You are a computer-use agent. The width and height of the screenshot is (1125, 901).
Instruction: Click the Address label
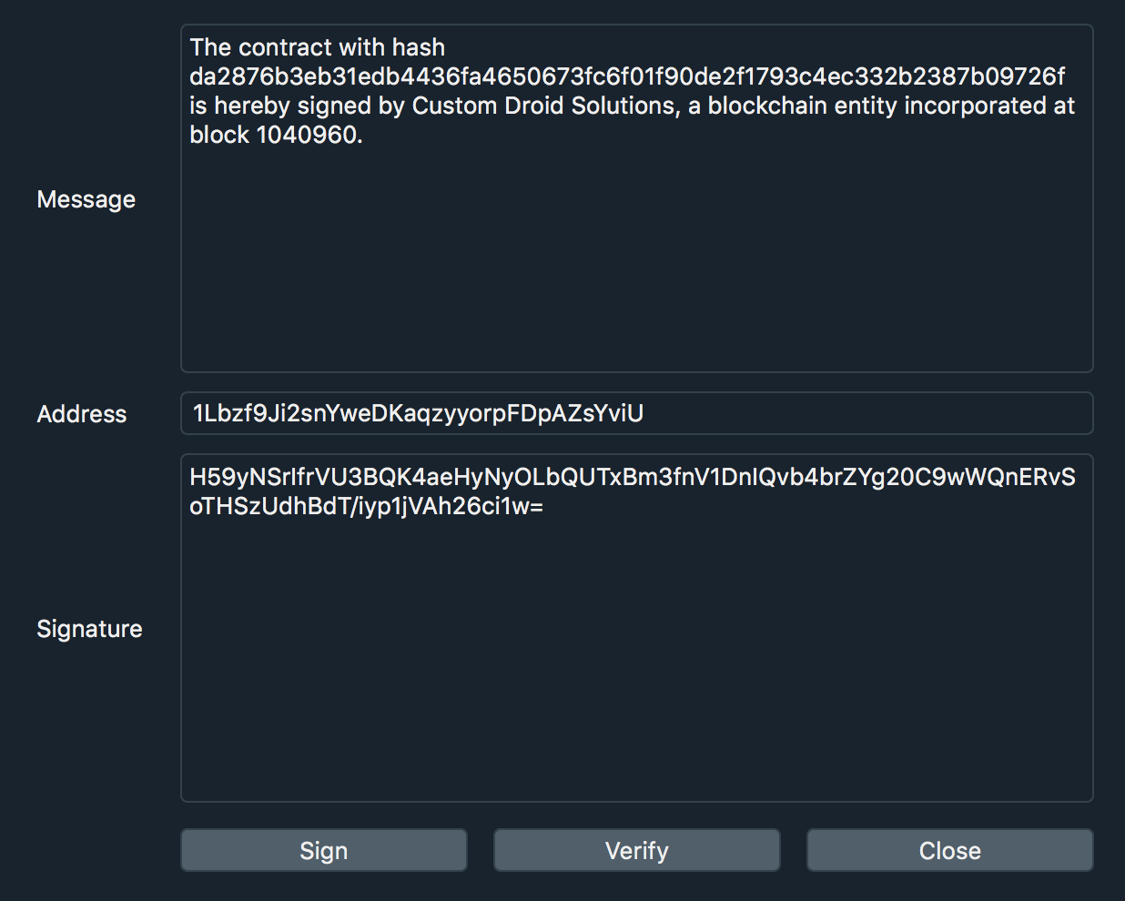[x=82, y=414]
